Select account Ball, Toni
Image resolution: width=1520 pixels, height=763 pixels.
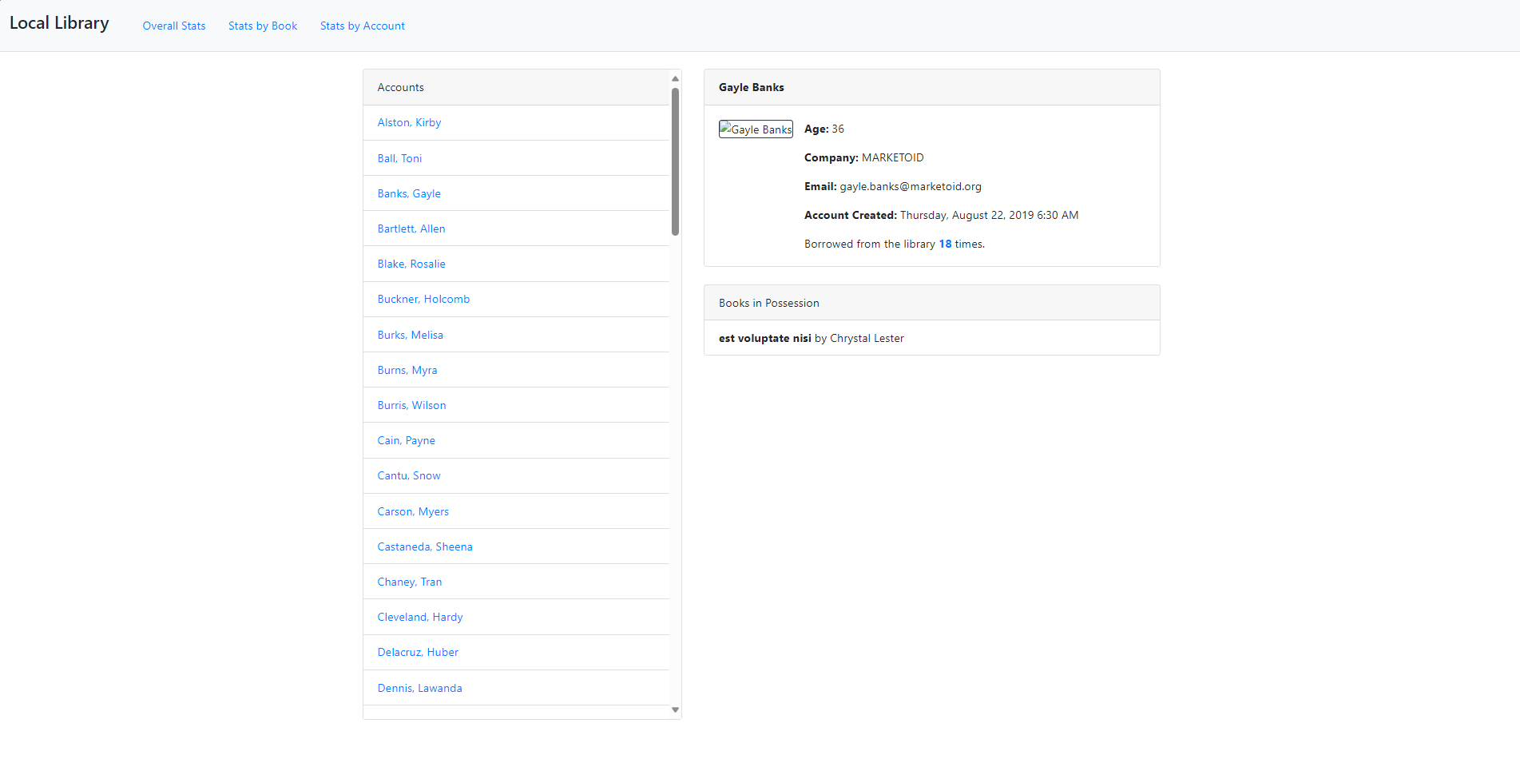point(399,157)
